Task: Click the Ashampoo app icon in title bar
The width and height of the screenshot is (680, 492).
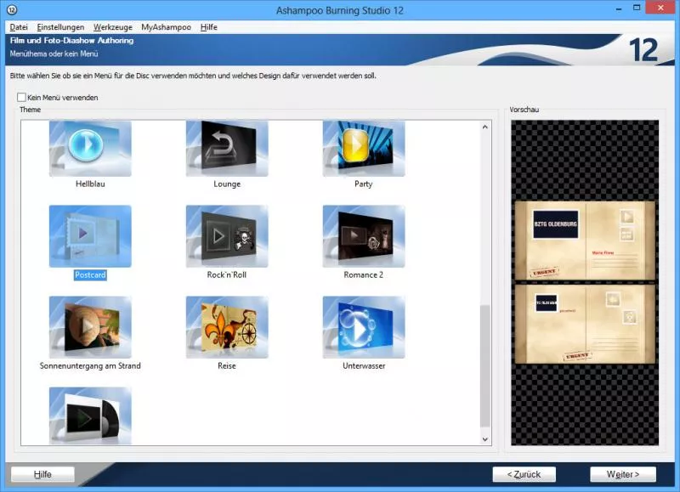Action: 12,9
